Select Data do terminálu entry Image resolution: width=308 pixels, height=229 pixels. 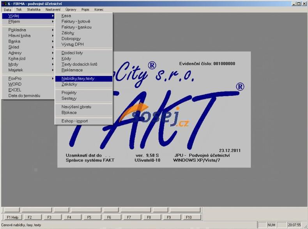pos(28,95)
